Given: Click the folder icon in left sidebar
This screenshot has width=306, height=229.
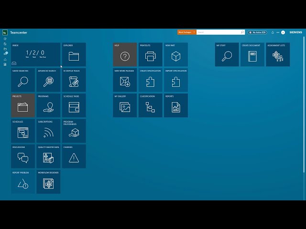Looking at the screenshot, I should pyautogui.click(x=5, y=49).
